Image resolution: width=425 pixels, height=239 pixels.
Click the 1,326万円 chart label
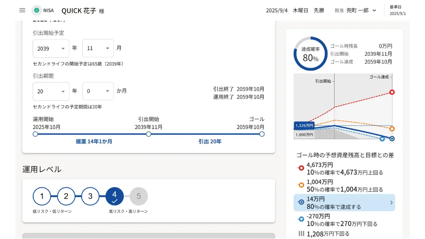click(x=304, y=125)
